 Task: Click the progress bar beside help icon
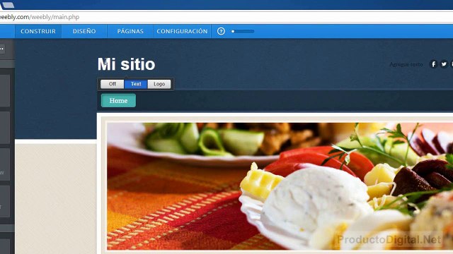[x=243, y=31]
